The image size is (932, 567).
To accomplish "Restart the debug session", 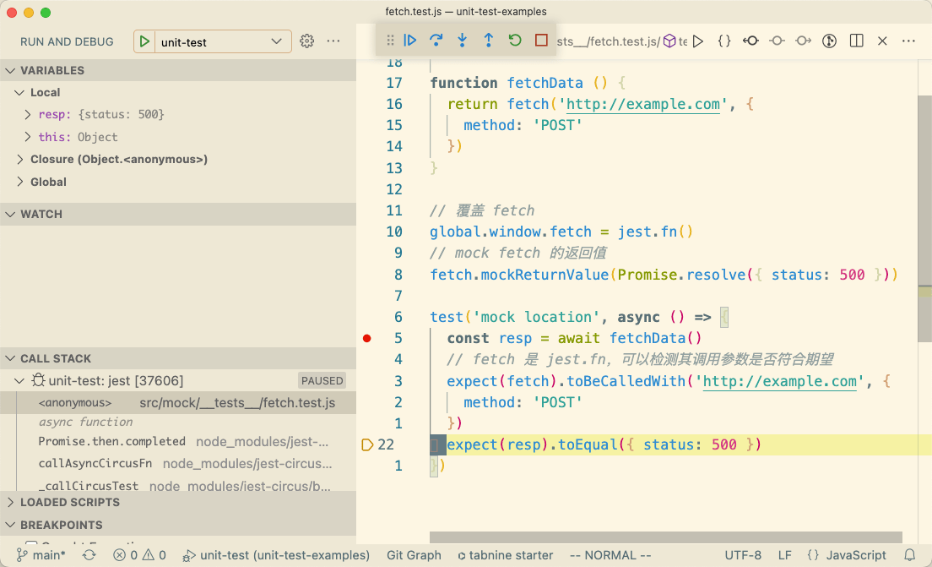I will point(515,40).
